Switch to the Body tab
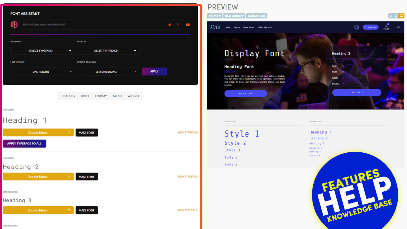The width and height of the screenshot is (407, 229). [x=85, y=96]
